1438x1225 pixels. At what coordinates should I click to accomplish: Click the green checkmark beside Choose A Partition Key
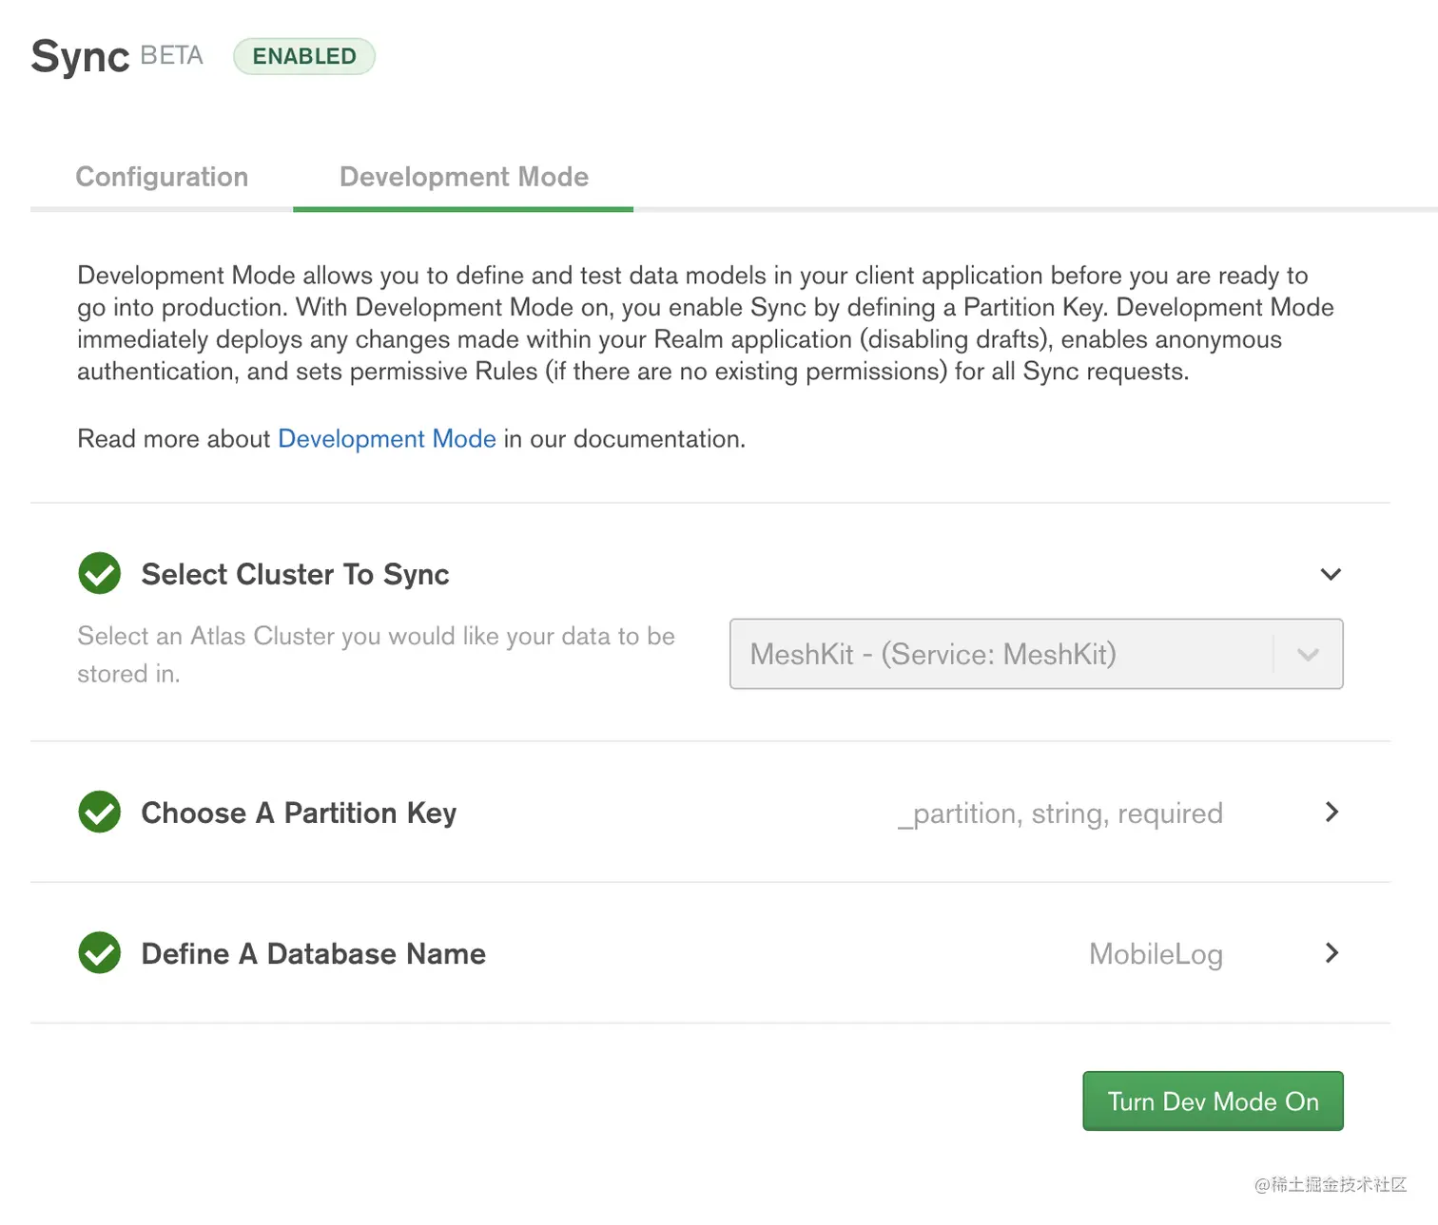100,812
